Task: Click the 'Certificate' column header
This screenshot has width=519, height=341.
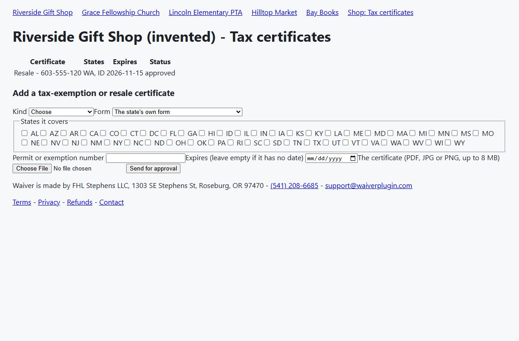Action: (48, 62)
